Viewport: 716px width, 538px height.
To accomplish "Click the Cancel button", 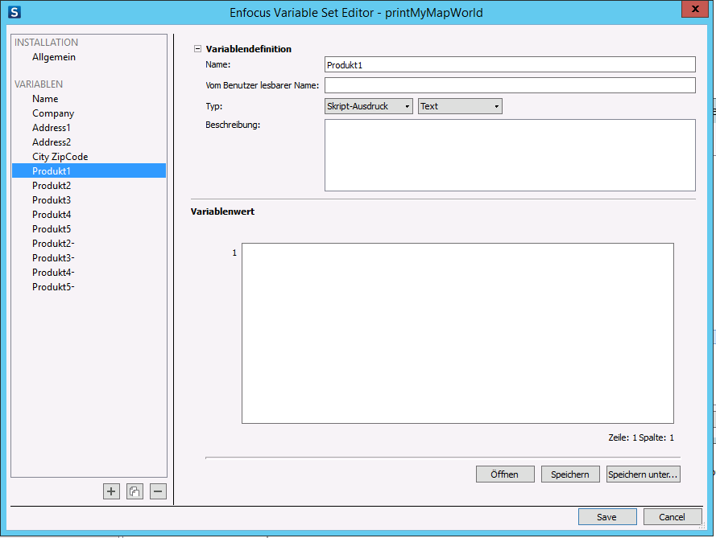I will click(673, 516).
